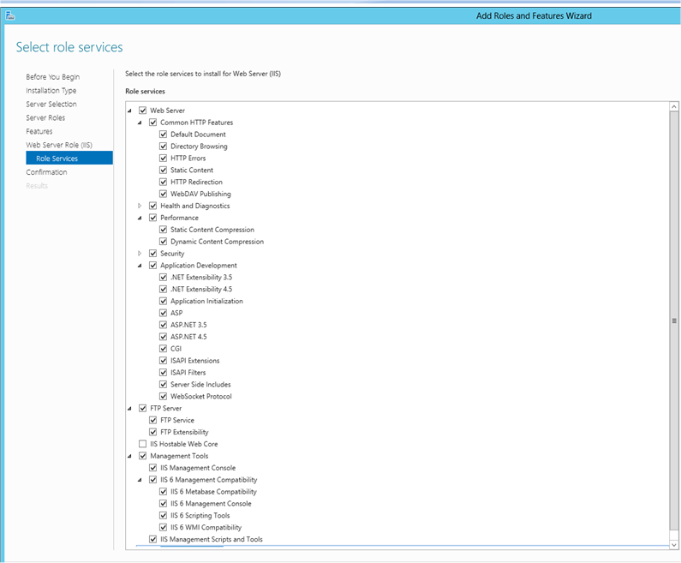This screenshot has height=563, width=681.
Task: Toggle Server Side Includes checkbox
Action: (x=164, y=384)
